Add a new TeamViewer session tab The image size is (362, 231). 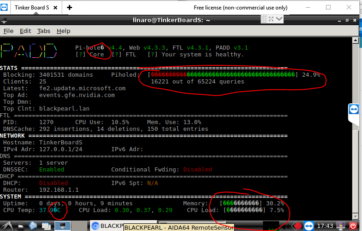tap(69, 8)
